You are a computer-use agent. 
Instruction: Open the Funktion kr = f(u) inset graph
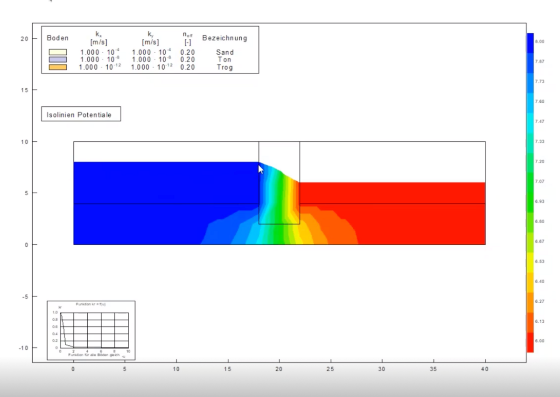click(91, 327)
